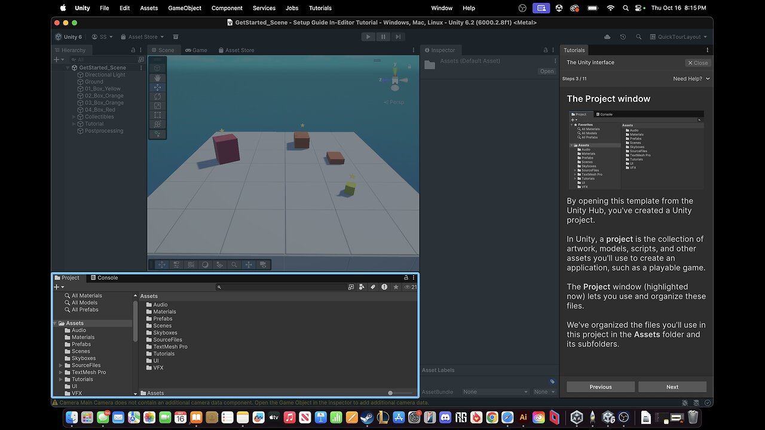The height and width of the screenshot is (430, 765).
Task: Open GetStarted_Scene options menu in Hierarchy
Action: pyautogui.click(x=141, y=67)
